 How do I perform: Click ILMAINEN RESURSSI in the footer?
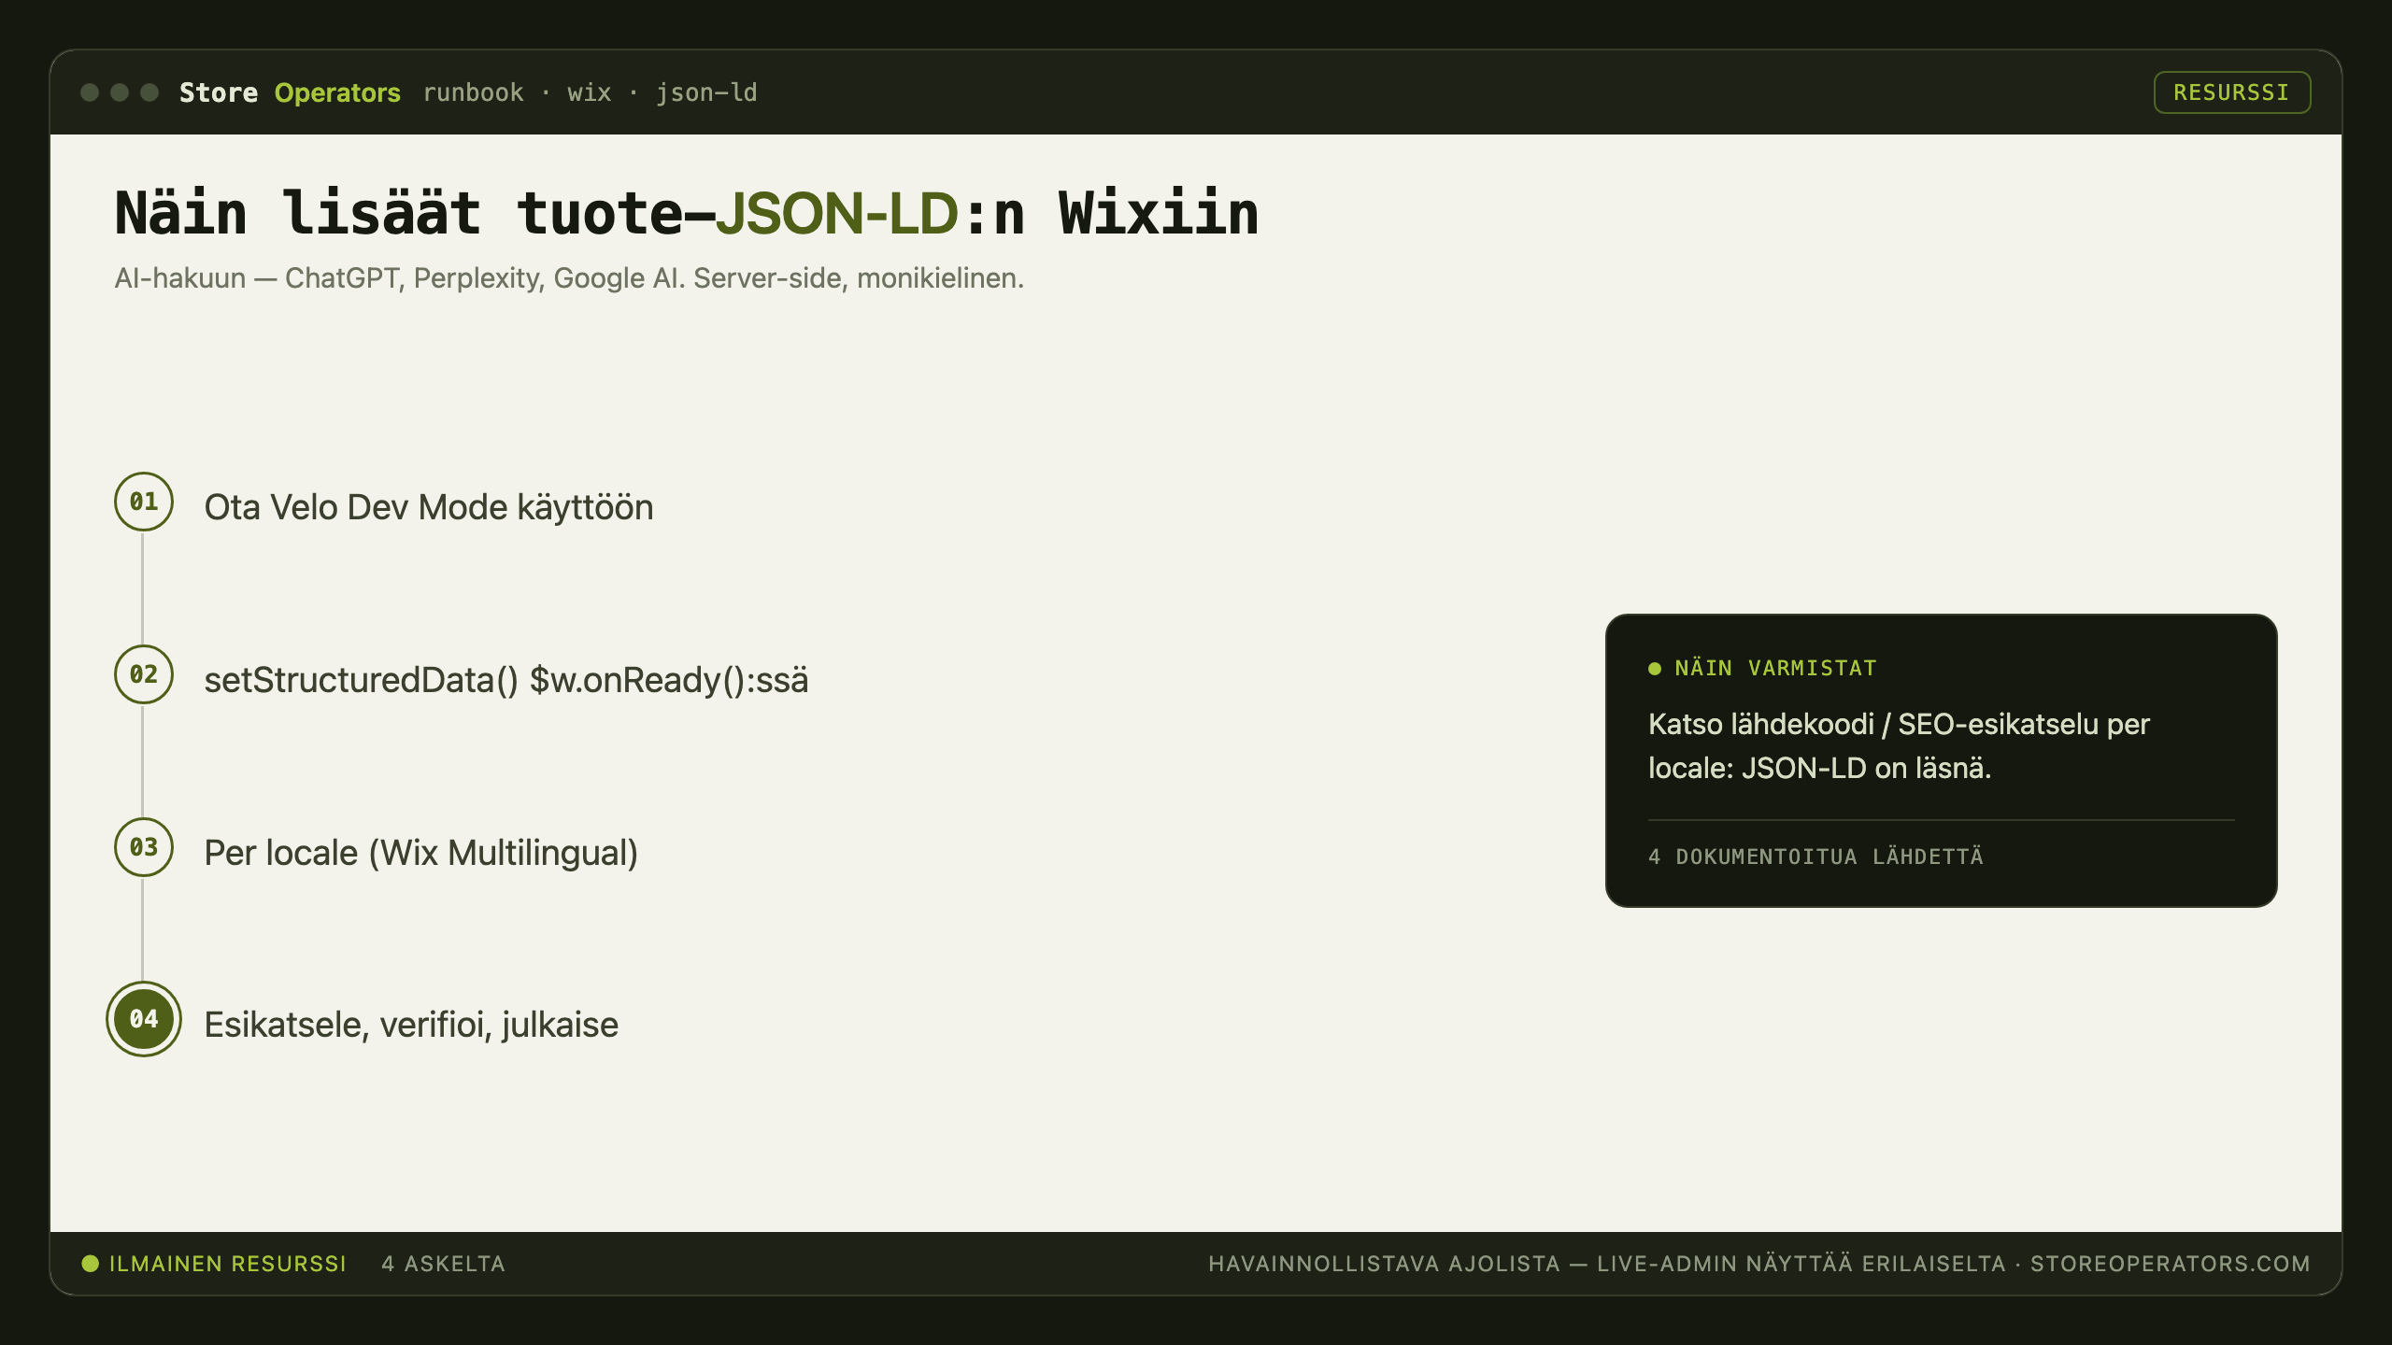tap(228, 1264)
